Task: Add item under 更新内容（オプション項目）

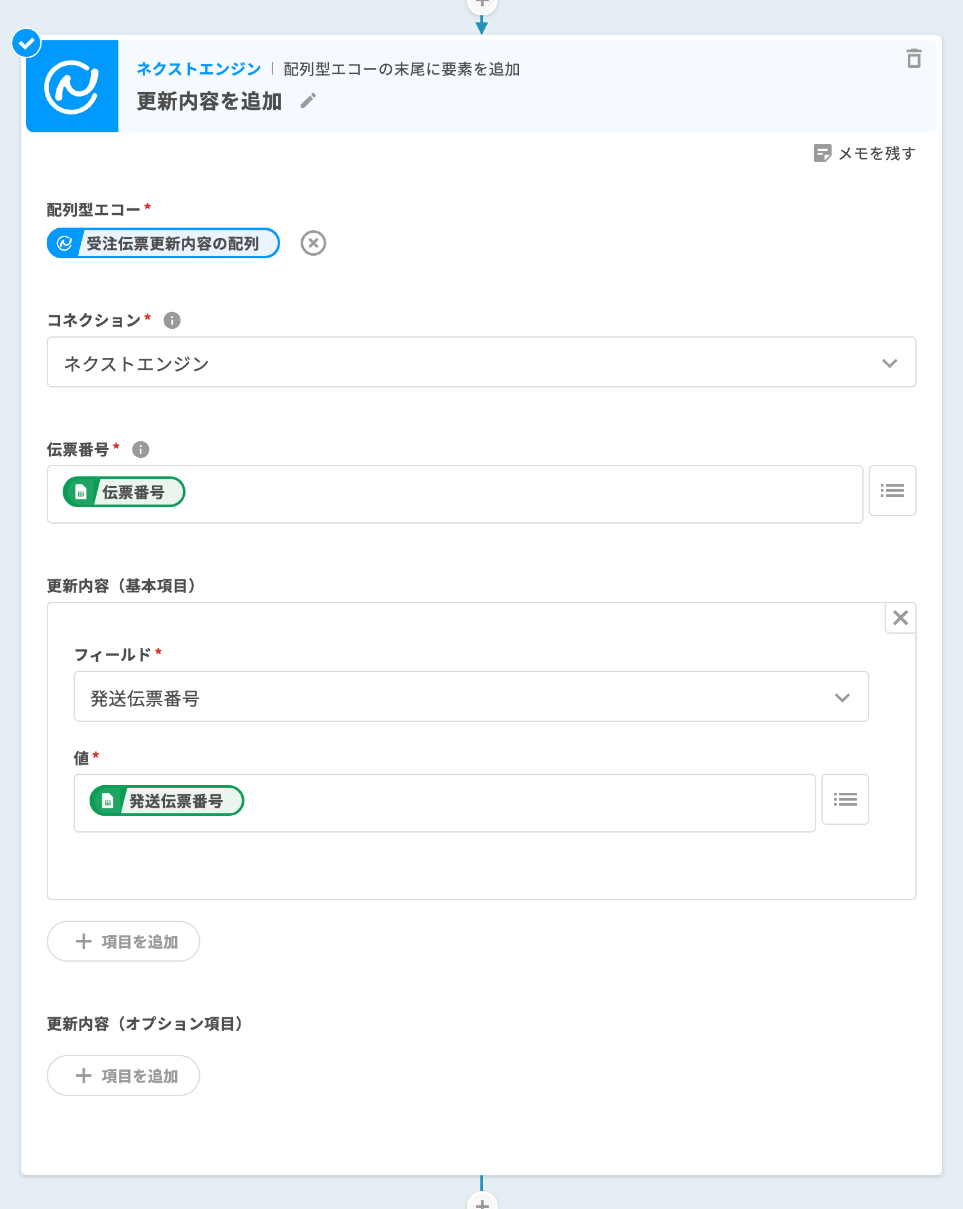Action: click(x=123, y=1076)
